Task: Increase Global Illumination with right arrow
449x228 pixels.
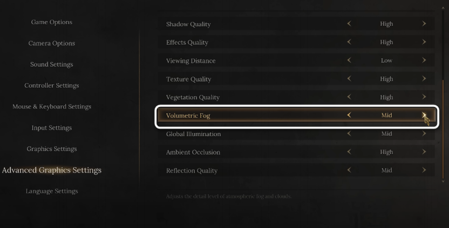Action: 424,134
